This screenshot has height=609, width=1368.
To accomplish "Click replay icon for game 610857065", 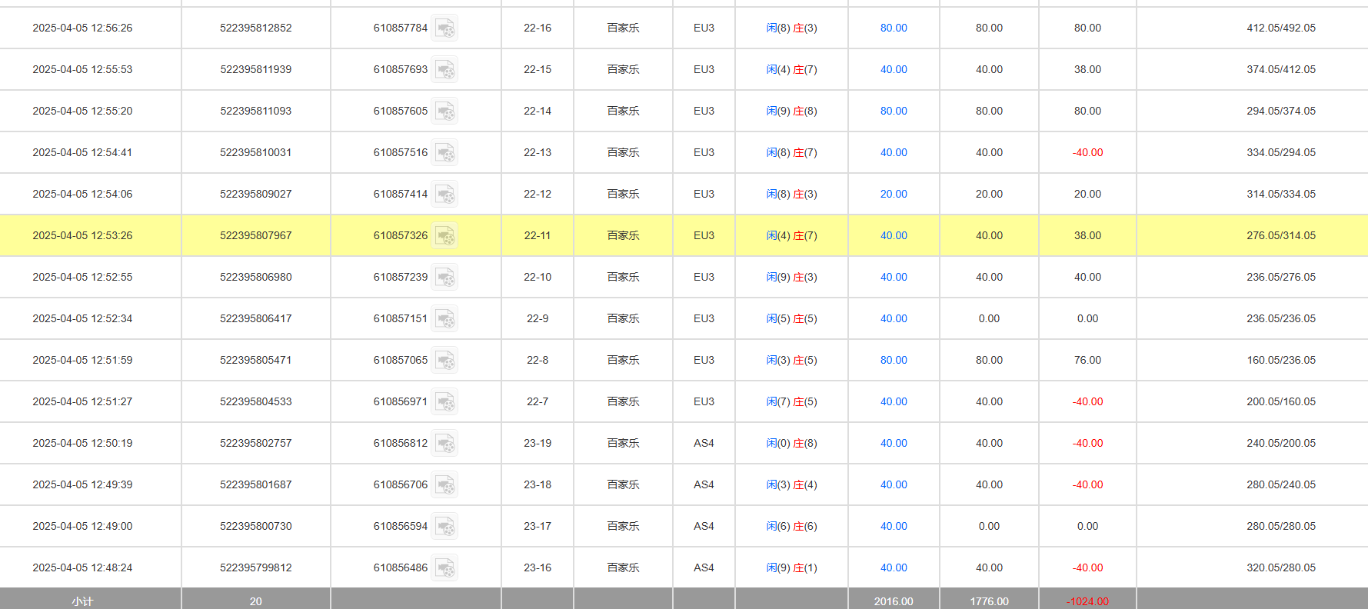I will coord(444,361).
